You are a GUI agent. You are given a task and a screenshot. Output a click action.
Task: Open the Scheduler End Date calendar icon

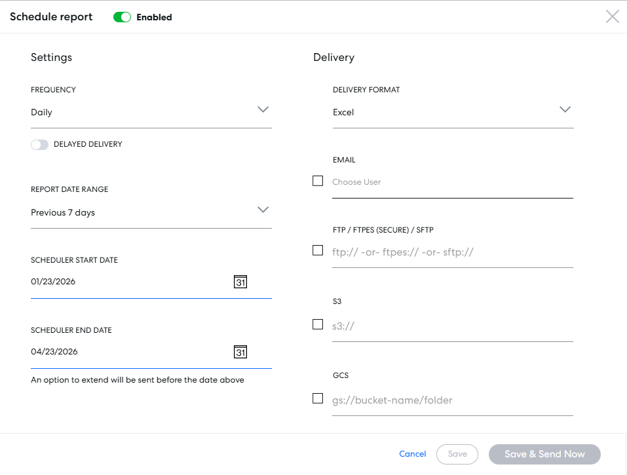coord(240,352)
